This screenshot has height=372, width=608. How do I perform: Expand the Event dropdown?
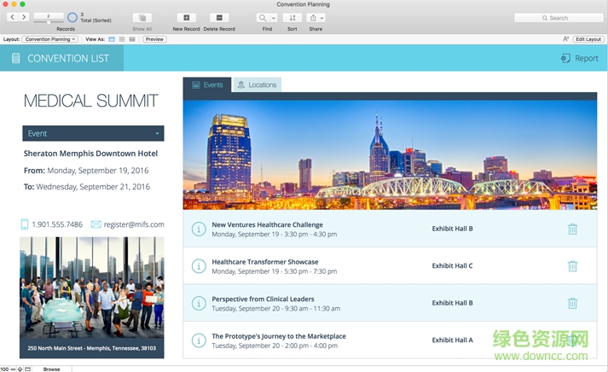point(93,133)
